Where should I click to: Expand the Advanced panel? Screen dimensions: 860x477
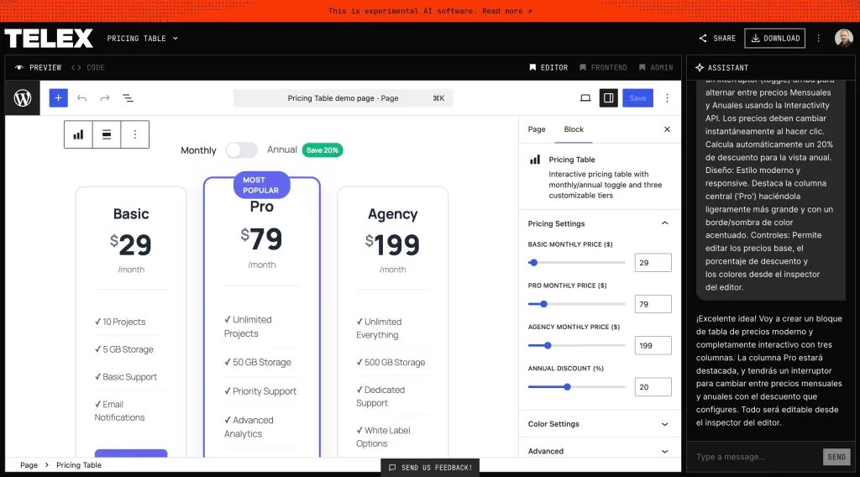(600, 451)
